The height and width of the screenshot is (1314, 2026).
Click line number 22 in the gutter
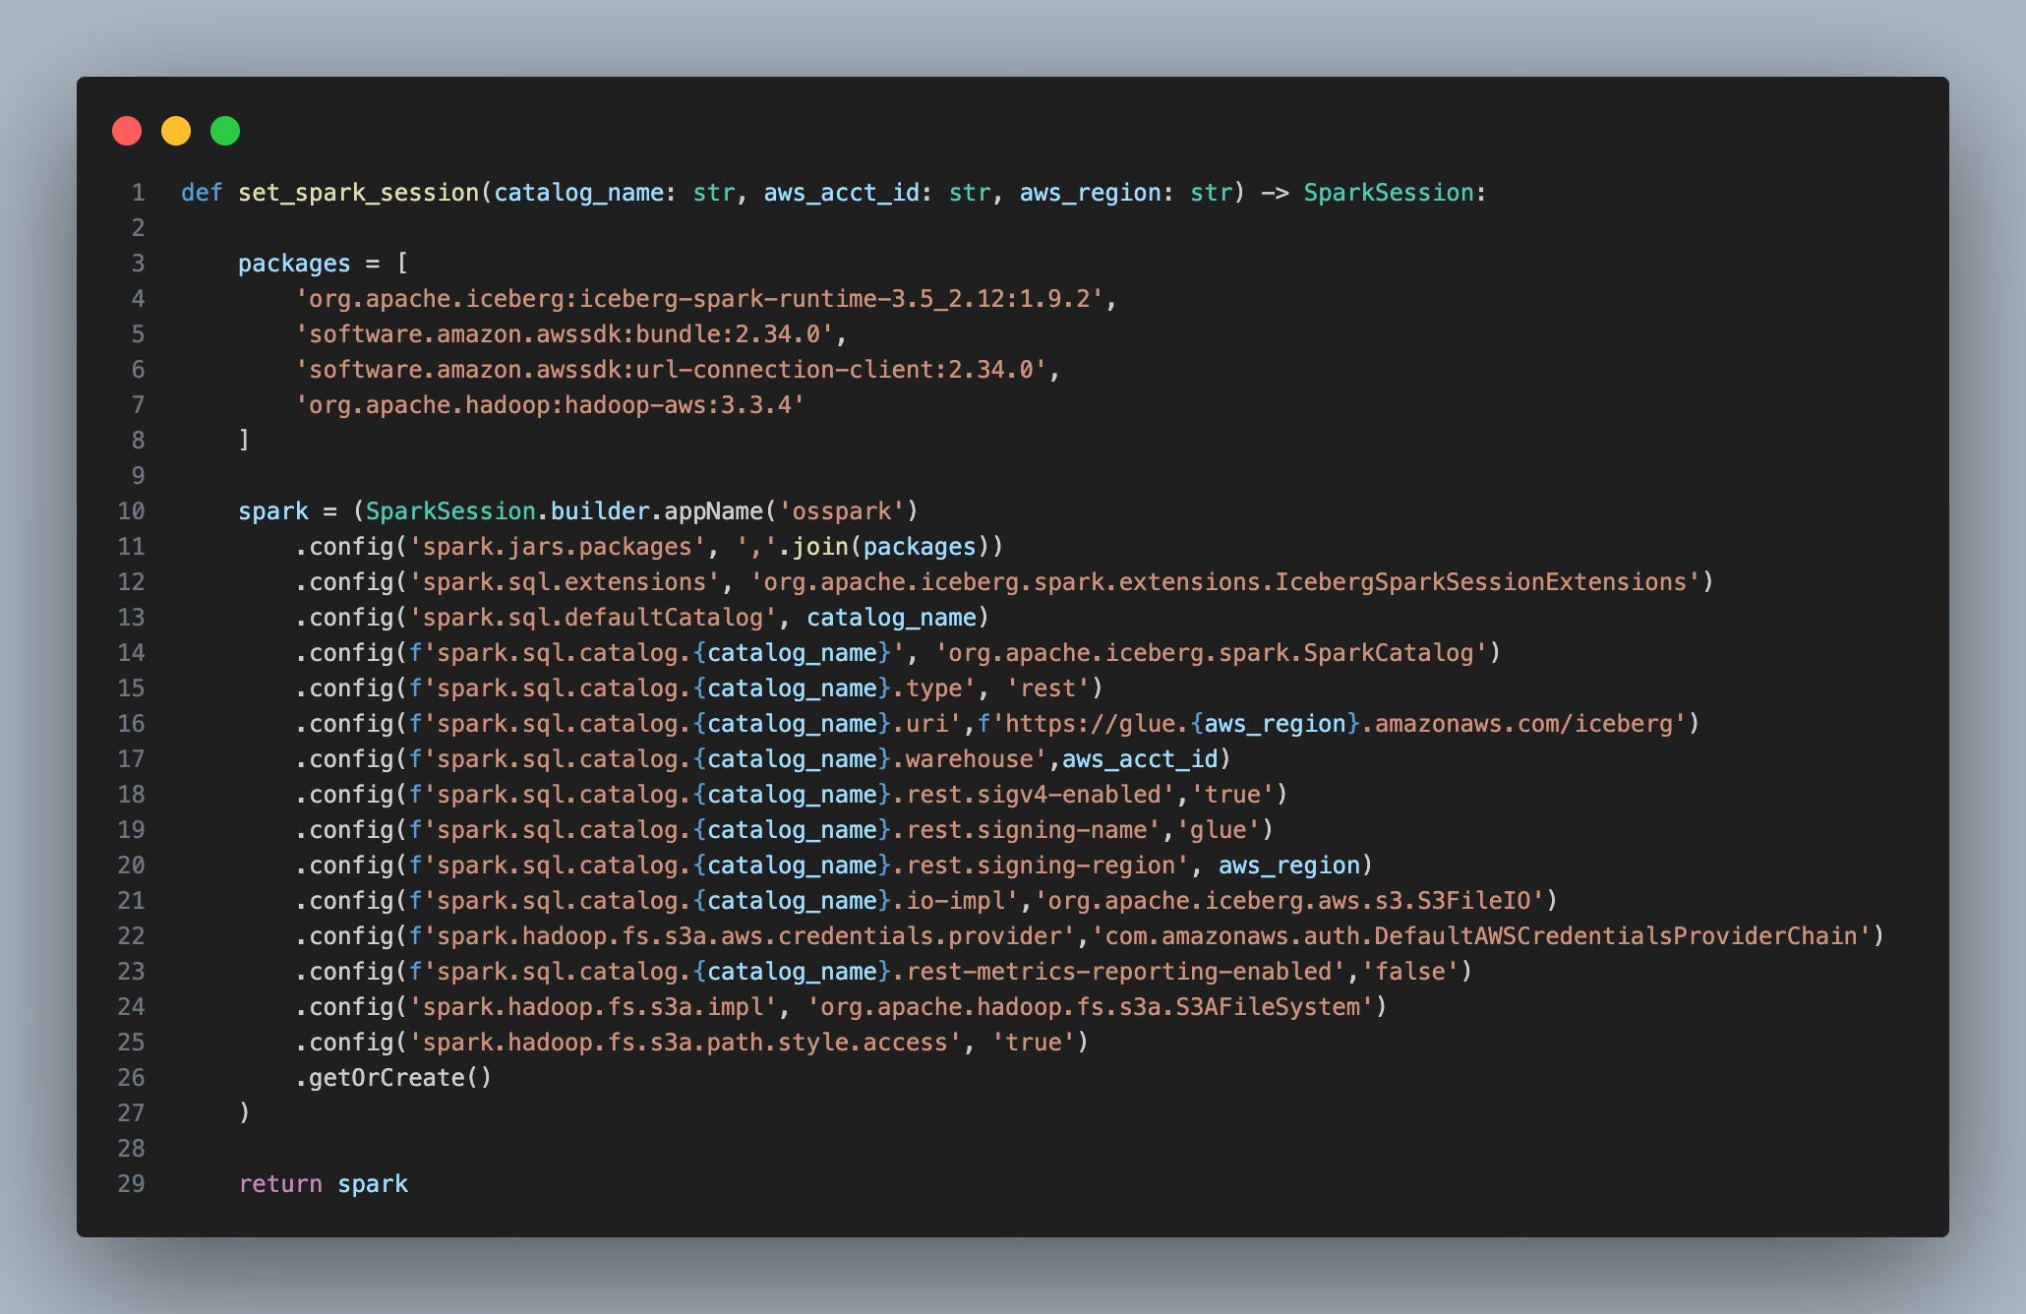131,936
